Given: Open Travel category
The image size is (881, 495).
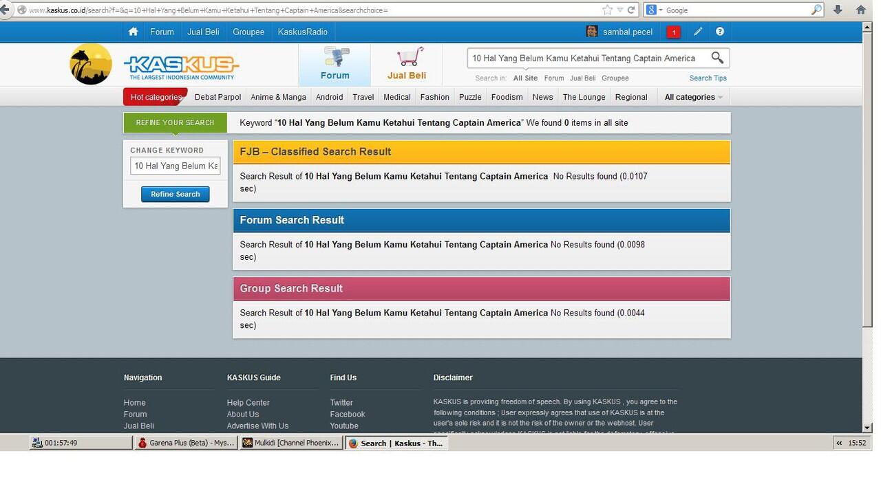Looking at the screenshot, I should pyautogui.click(x=363, y=97).
